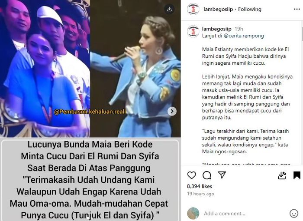Viewport: 303px width, 221px height.
Task: Open the three-dot more options menu
Action: [297, 9]
